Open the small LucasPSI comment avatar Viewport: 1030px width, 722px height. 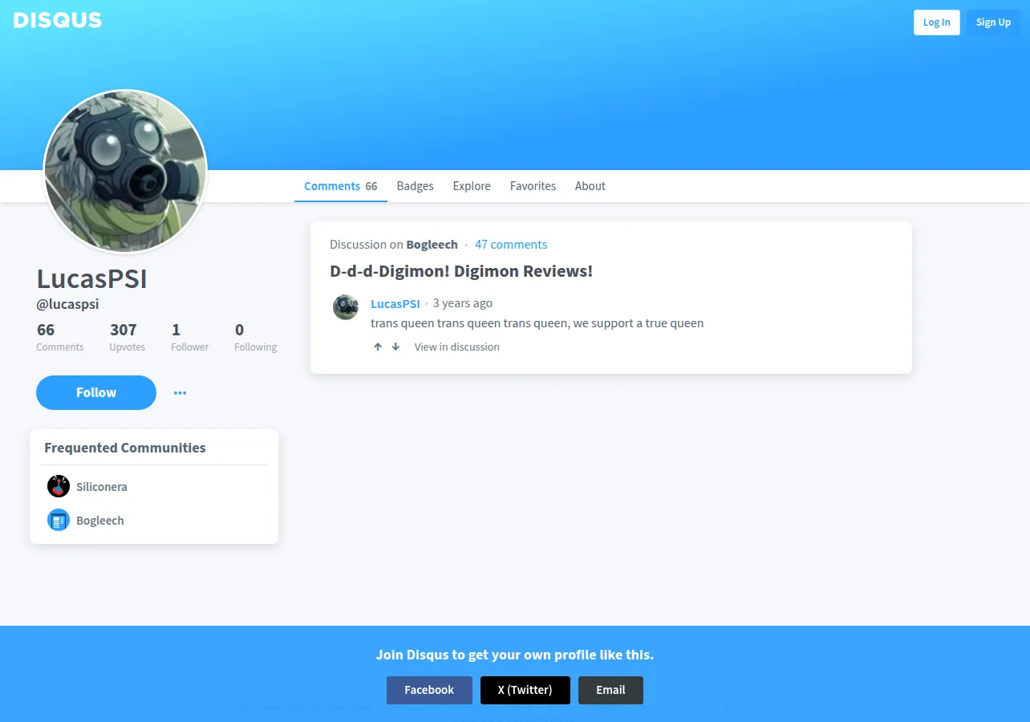(x=346, y=307)
